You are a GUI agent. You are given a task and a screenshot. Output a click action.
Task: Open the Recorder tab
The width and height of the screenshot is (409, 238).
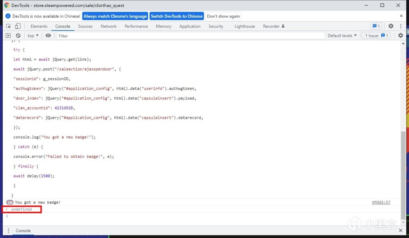274,26
